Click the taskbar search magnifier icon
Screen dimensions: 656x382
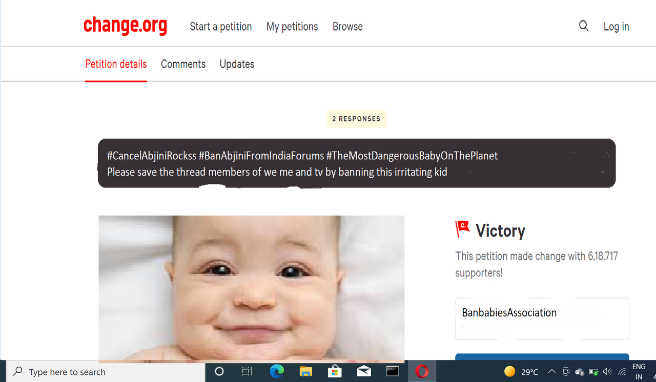(18, 372)
